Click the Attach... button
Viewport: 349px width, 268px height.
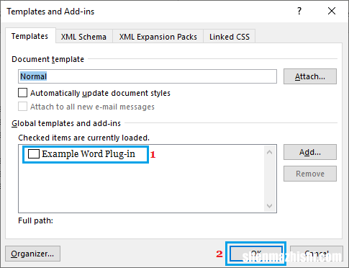pos(310,76)
